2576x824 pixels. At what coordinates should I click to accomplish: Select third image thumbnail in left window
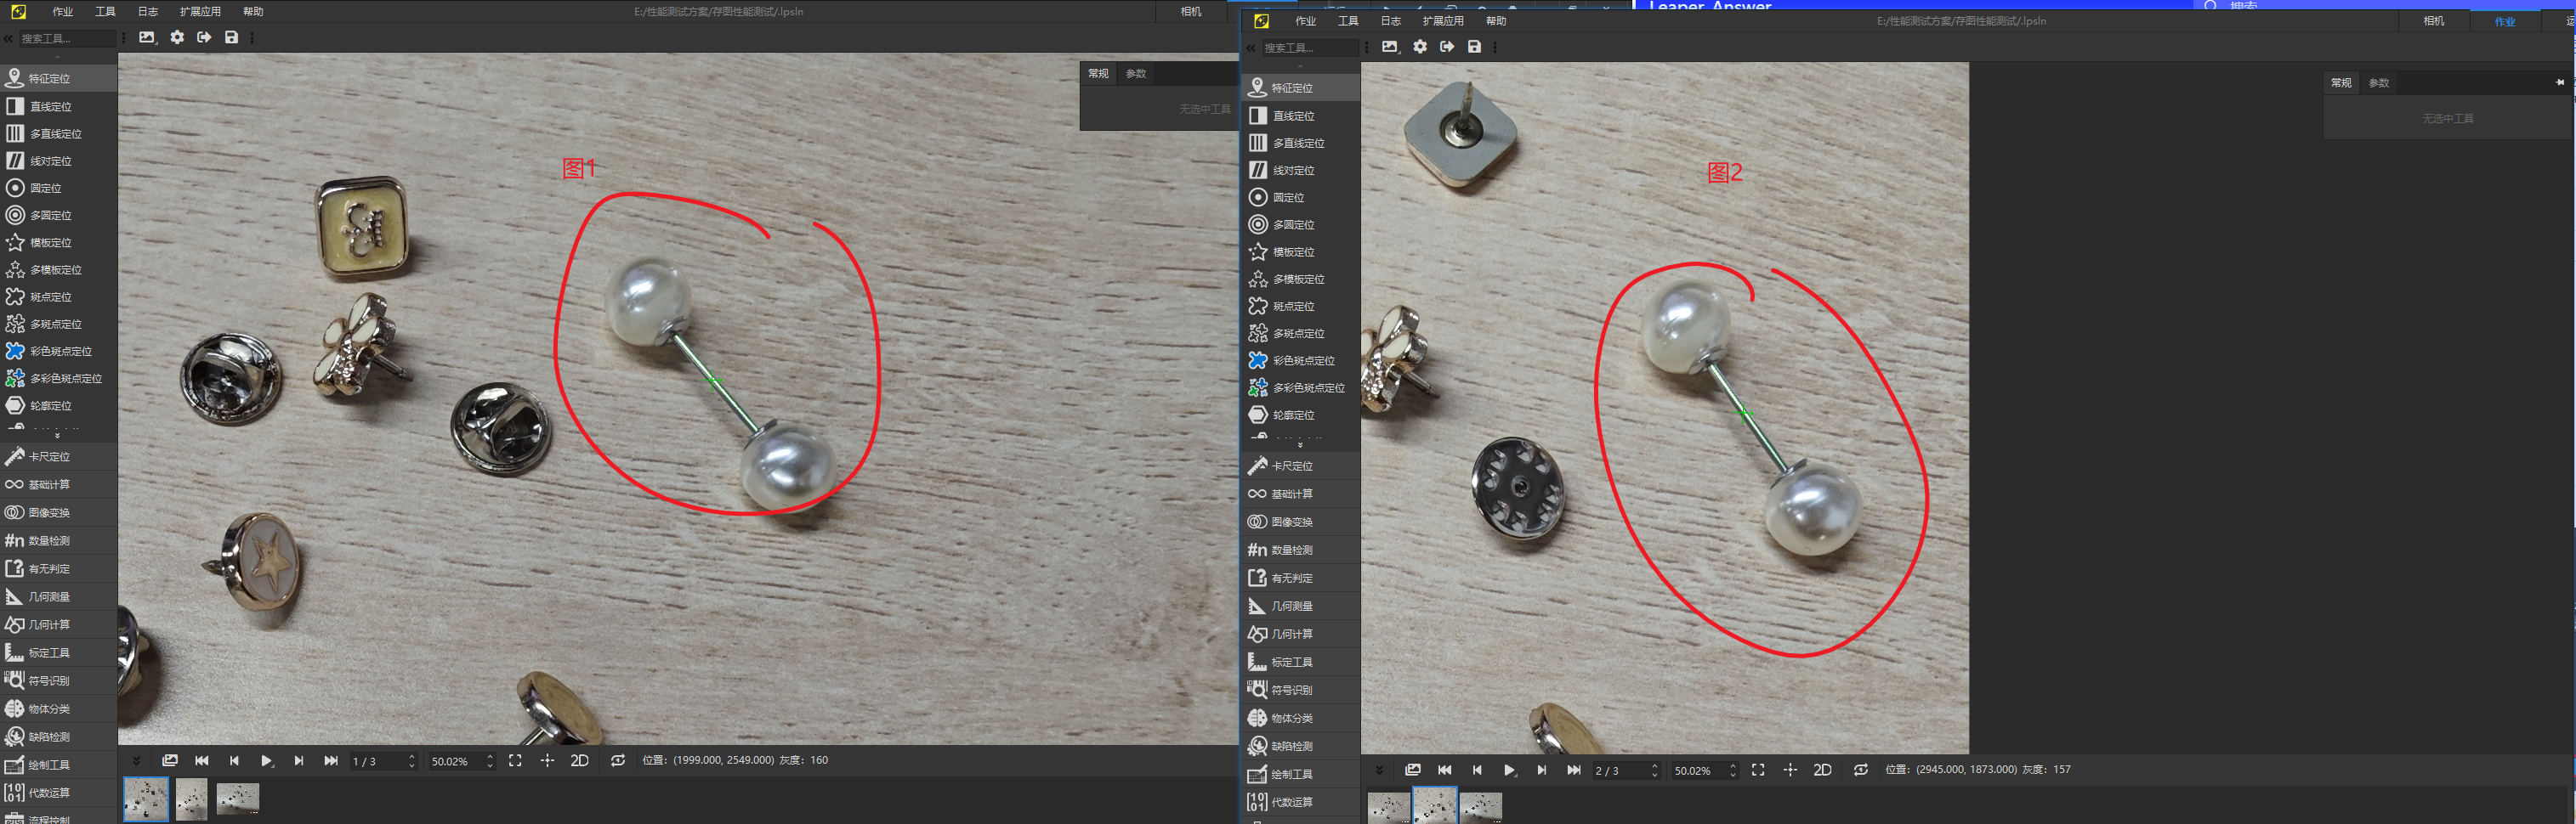(x=237, y=799)
